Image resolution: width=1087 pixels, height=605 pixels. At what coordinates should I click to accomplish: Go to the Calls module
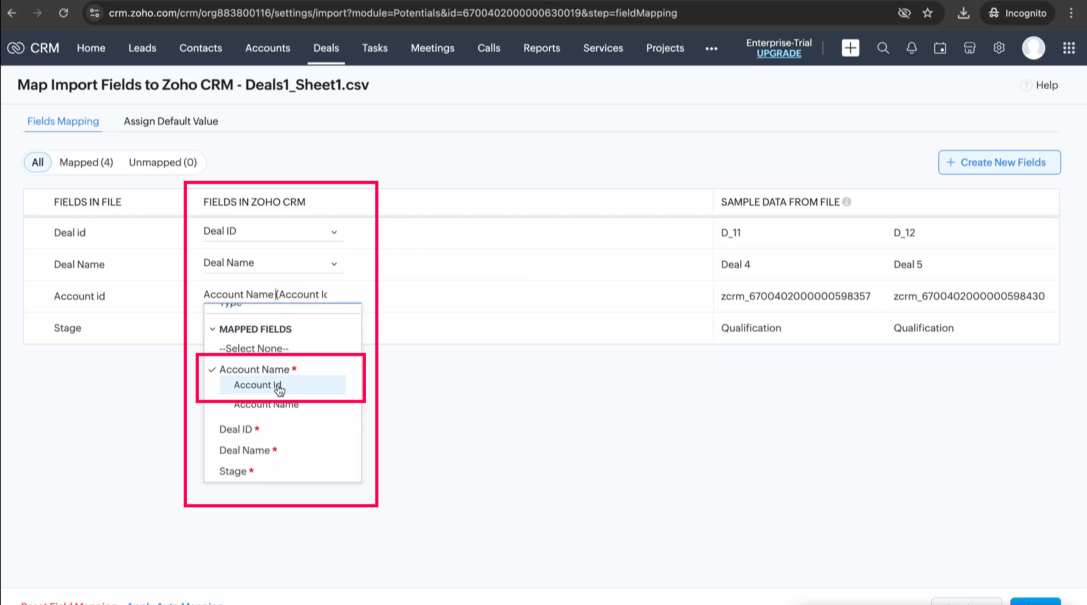pos(488,48)
